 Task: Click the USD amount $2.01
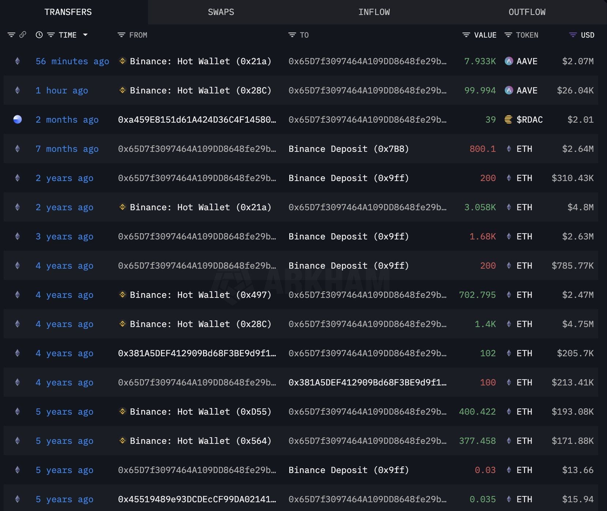tap(581, 120)
